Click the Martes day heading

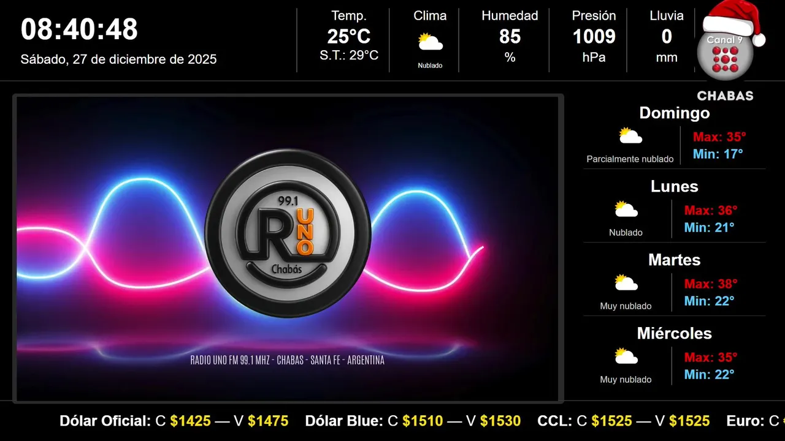pyautogui.click(x=675, y=260)
